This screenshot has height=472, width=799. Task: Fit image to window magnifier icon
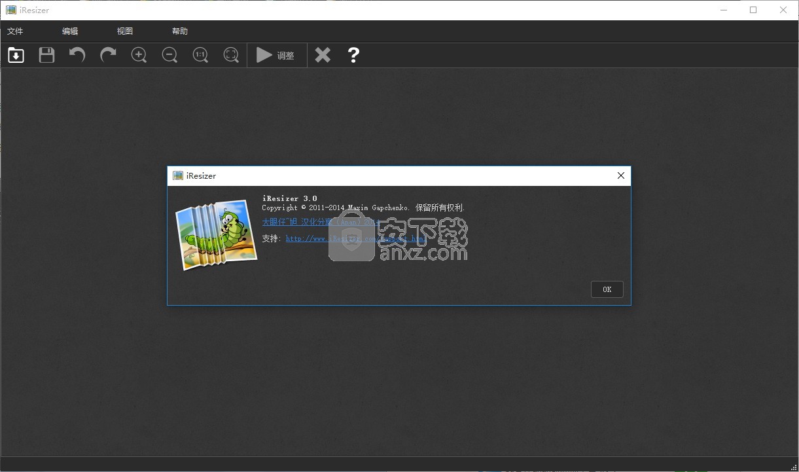pyautogui.click(x=231, y=55)
